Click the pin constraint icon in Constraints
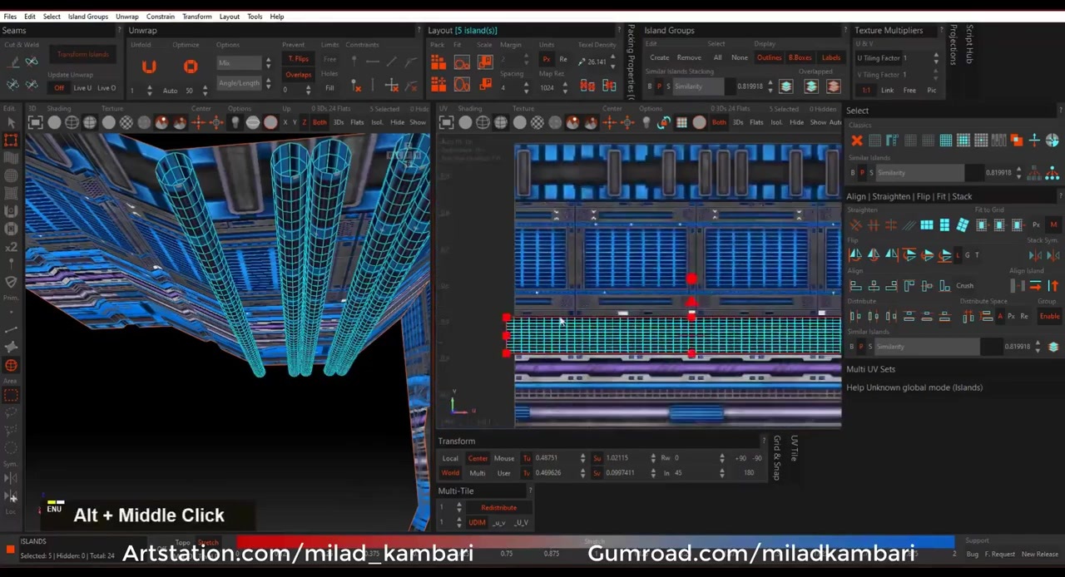The width and height of the screenshot is (1065, 577). (354, 62)
